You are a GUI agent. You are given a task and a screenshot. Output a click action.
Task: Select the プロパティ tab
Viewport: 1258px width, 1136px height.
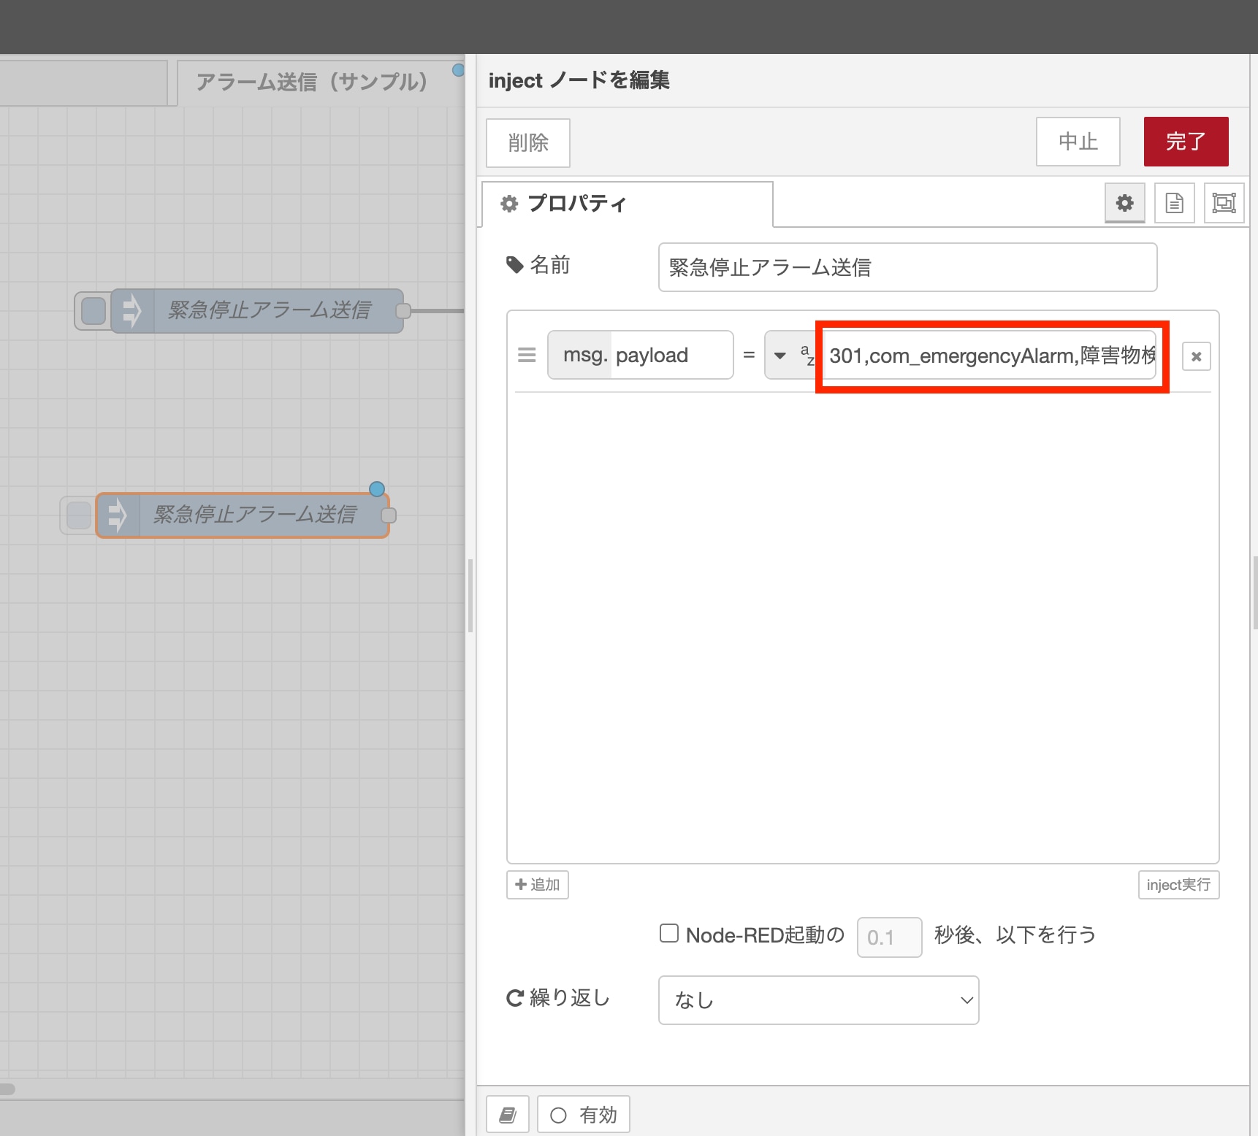628,204
